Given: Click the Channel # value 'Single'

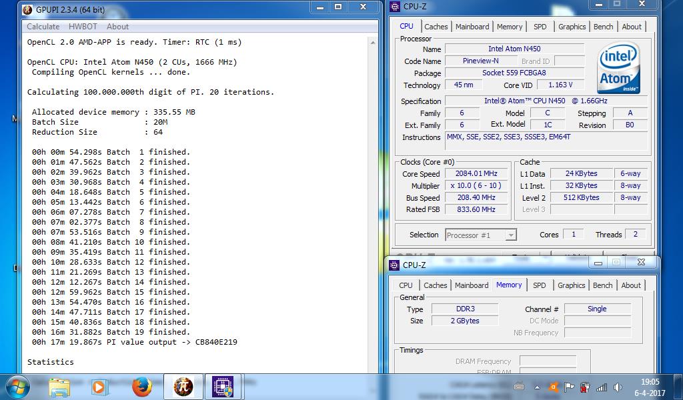Looking at the screenshot, I should coord(597,309).
